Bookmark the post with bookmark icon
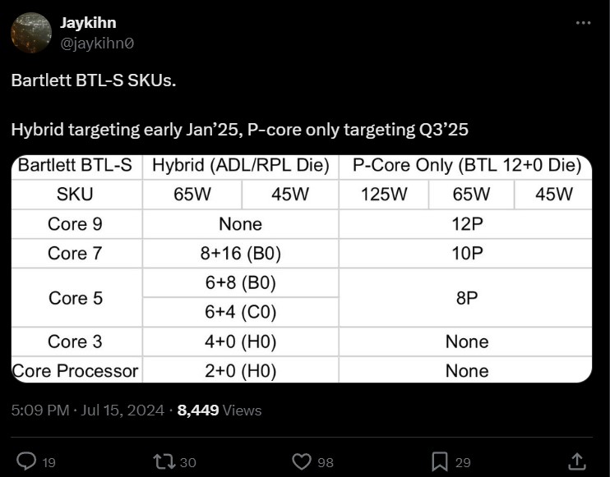The height and width of the screenshot is (477, 610). point(440,462)
